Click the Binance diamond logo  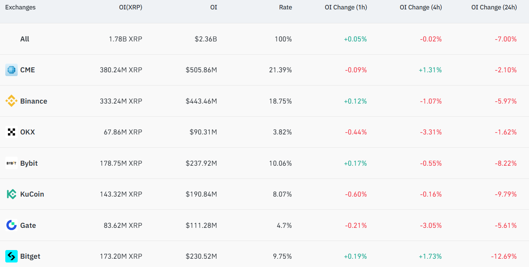[11, 101]
